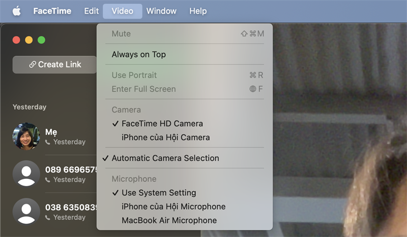
Task: Select FaceTime HD Camera
Action: pyautogui.click(x=185, y=123)
